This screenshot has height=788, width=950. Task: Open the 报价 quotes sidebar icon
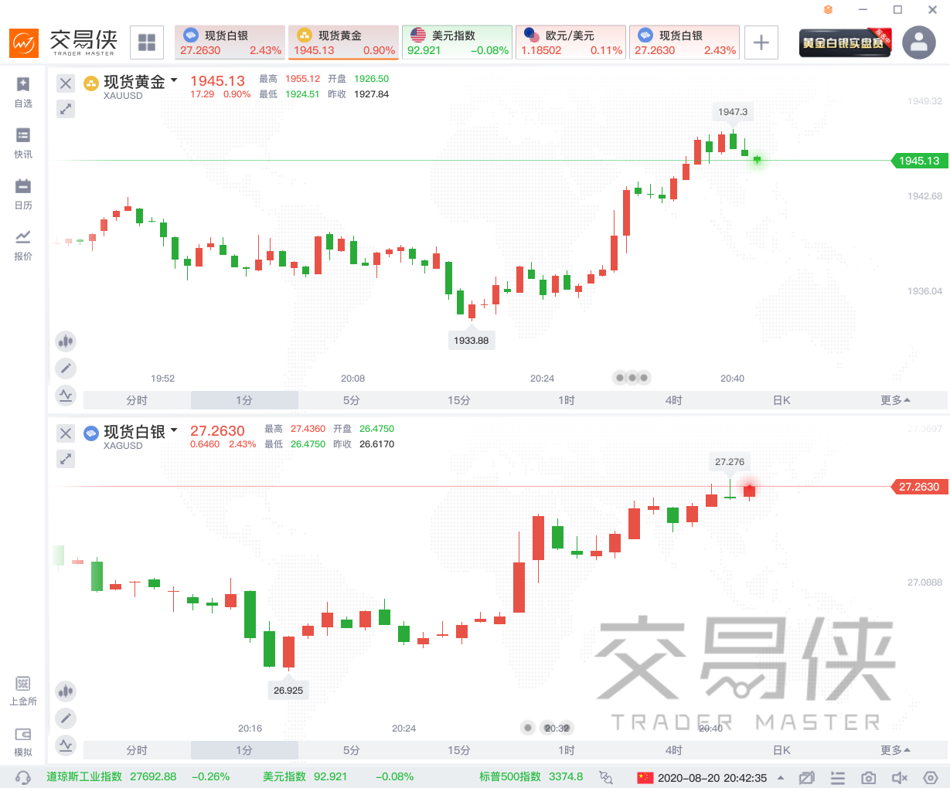point(23,246)
